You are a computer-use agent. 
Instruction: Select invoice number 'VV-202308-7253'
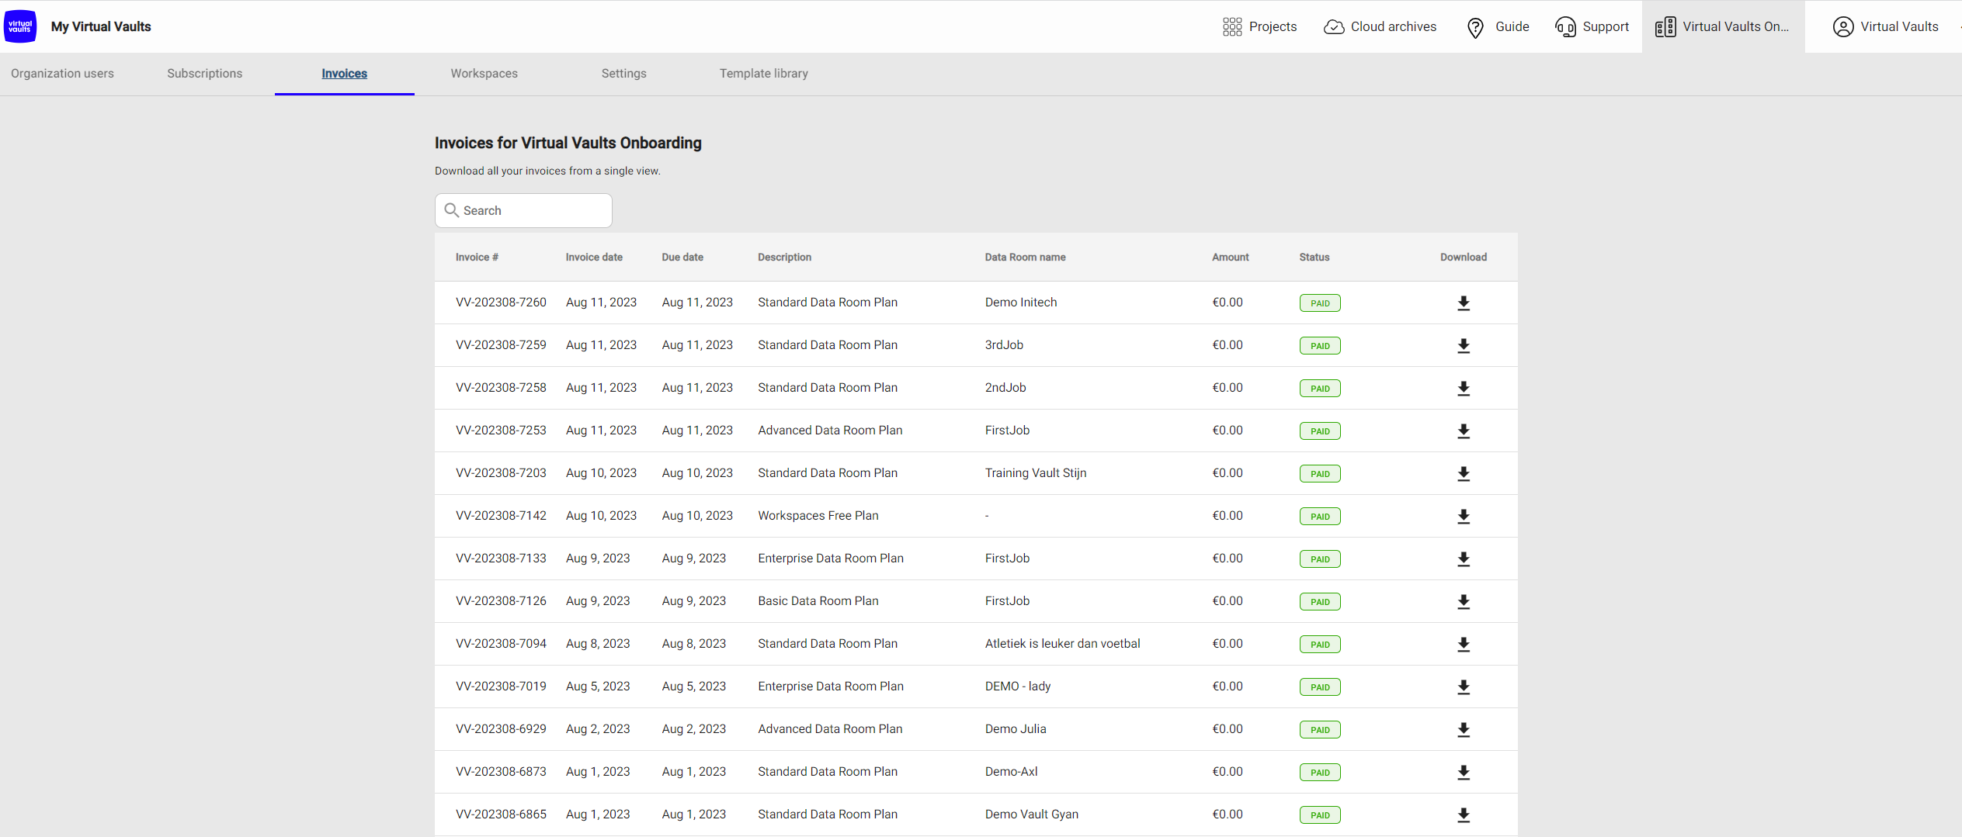pos(501,431)
